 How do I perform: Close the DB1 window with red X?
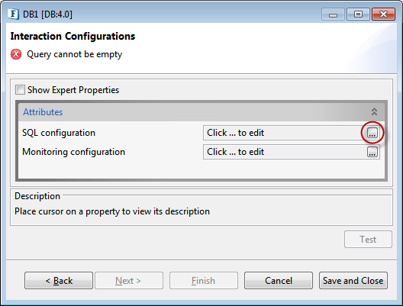[383, 14]
